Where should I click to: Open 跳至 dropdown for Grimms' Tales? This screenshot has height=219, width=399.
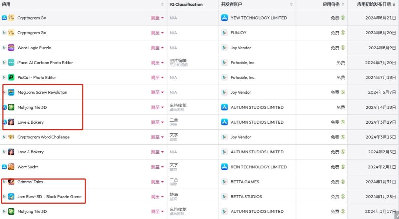(157, 182)
